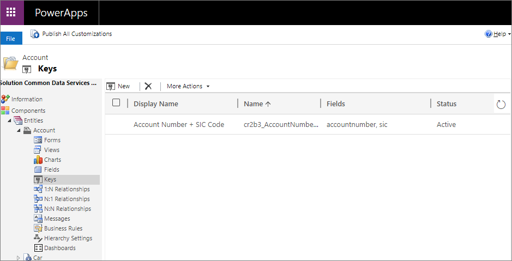512x261 pixels.
Task: Click the Delete X icon
Action: [148, 86]
